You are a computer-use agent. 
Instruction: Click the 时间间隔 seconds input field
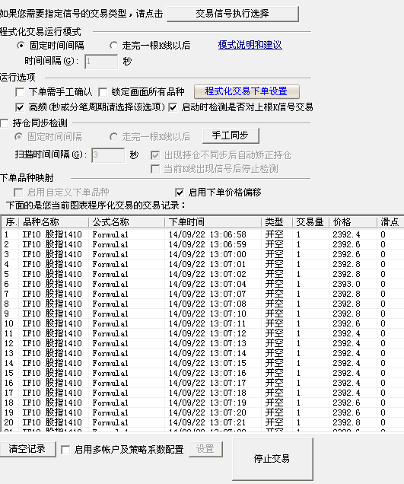tap(101, 62)
